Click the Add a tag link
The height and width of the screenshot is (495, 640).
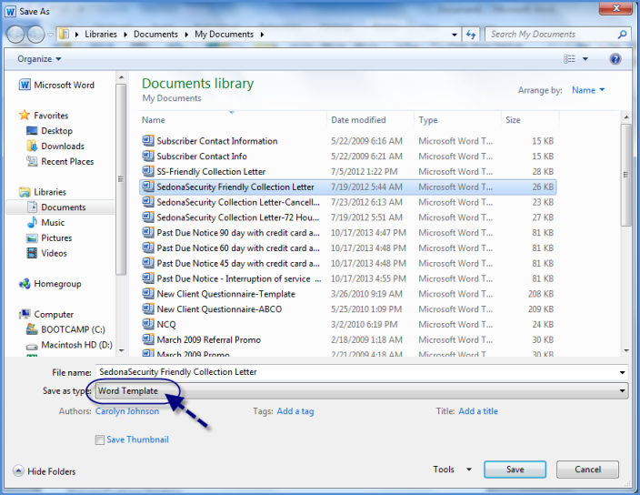(x=295, y=411)
